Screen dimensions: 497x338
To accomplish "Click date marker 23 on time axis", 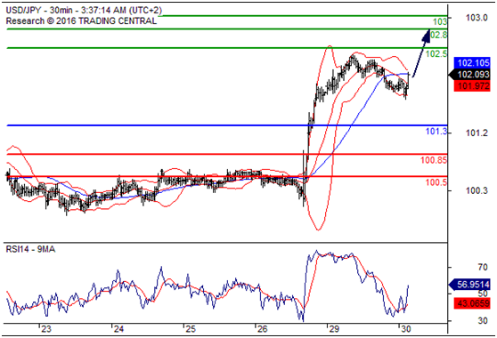I will (x=46, y=329).
